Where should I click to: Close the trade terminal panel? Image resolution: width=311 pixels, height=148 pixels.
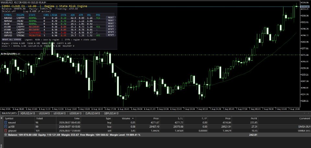pos(1,118)
